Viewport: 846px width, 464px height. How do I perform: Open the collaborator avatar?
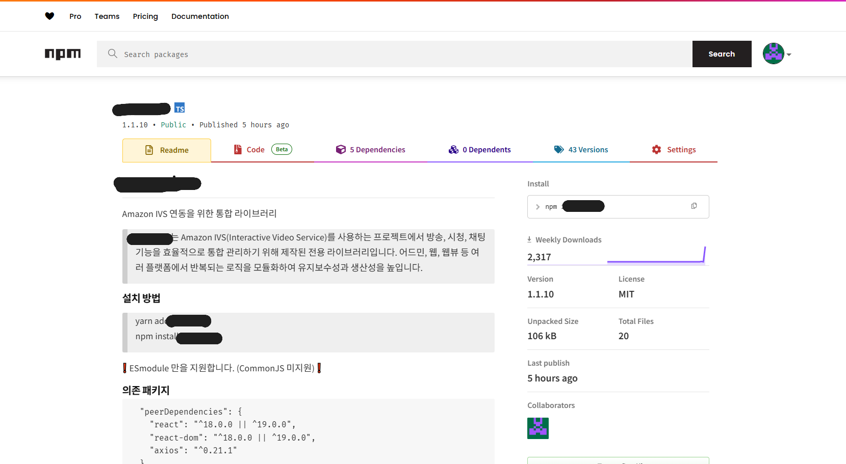pos(538,428)
